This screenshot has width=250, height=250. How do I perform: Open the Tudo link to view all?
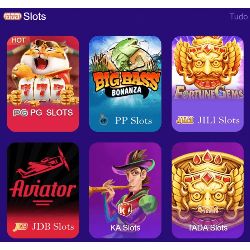(238, 17)
